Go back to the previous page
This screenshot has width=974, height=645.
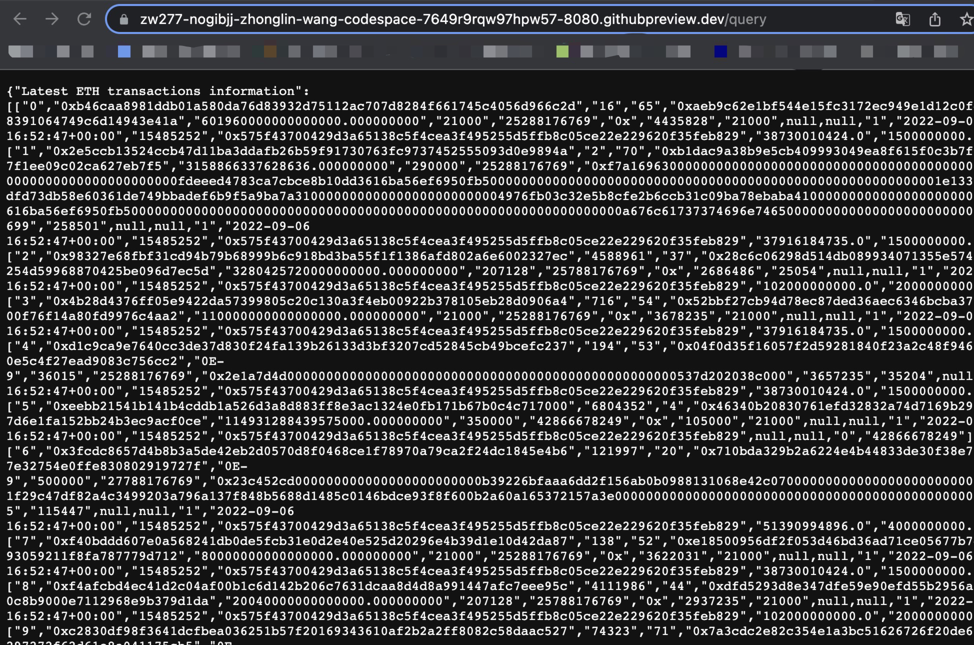pyautogui.click(x=20, y=19)
